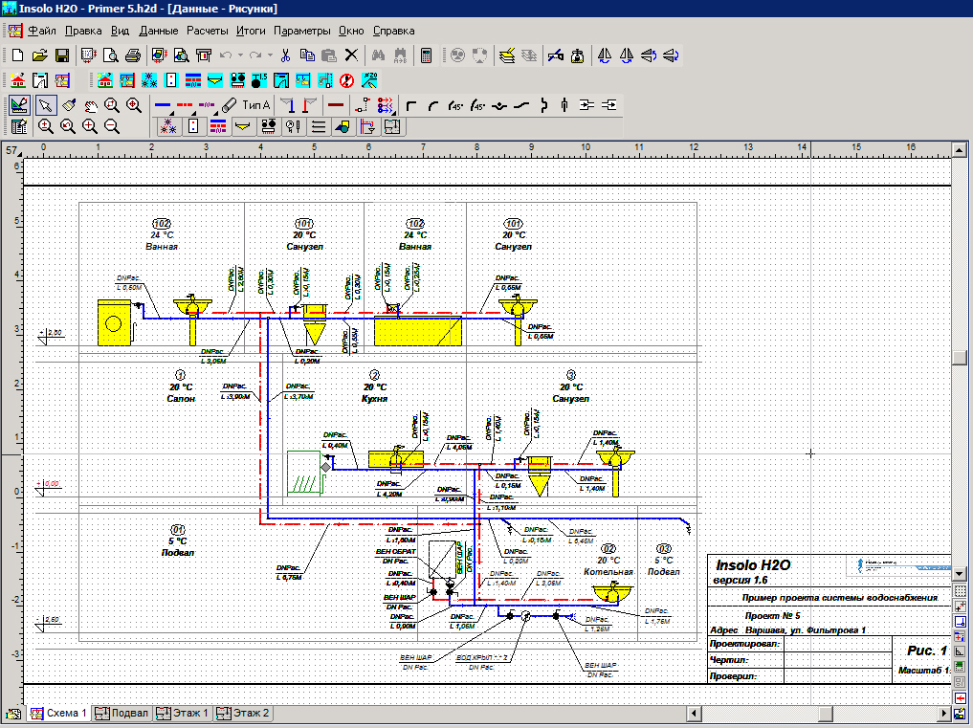Delete selection using the black X icon

(x=351, y=55)
